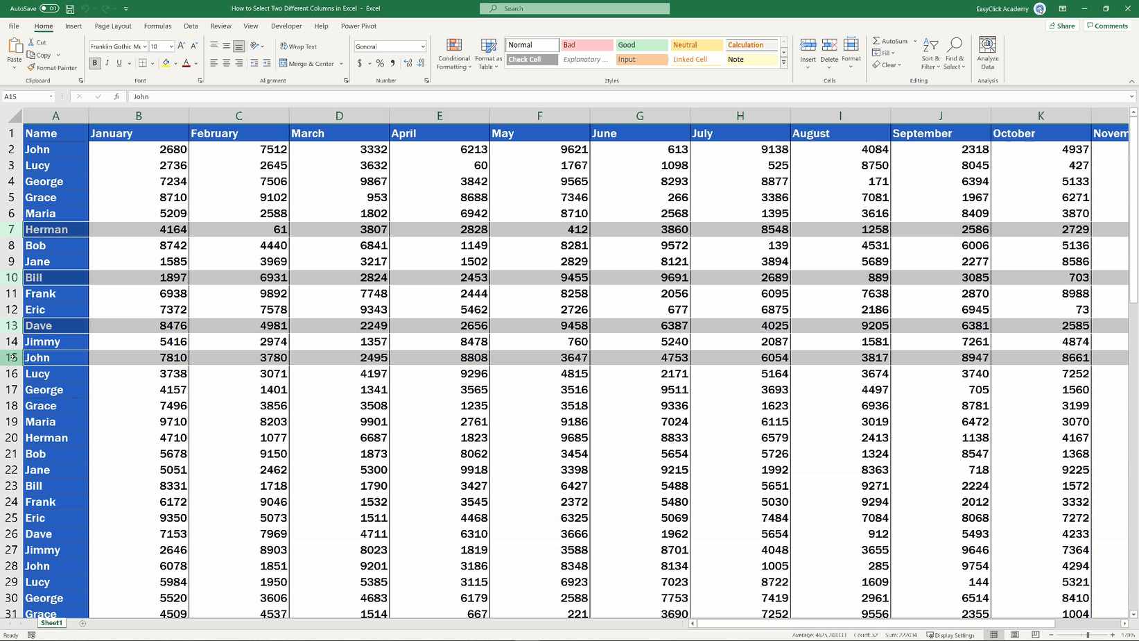This screenshot has height=641, width=1139.
Task: Switch to the Formulas ribbon tab
Action: point(157,26)
